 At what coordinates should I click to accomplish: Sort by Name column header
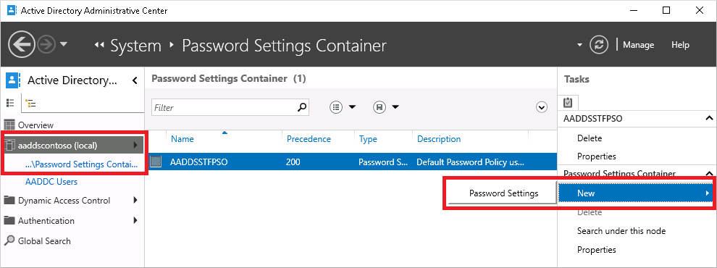[x=182, y=139]
